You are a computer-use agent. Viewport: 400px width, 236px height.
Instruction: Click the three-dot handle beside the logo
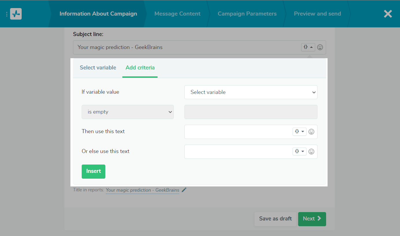7,14
